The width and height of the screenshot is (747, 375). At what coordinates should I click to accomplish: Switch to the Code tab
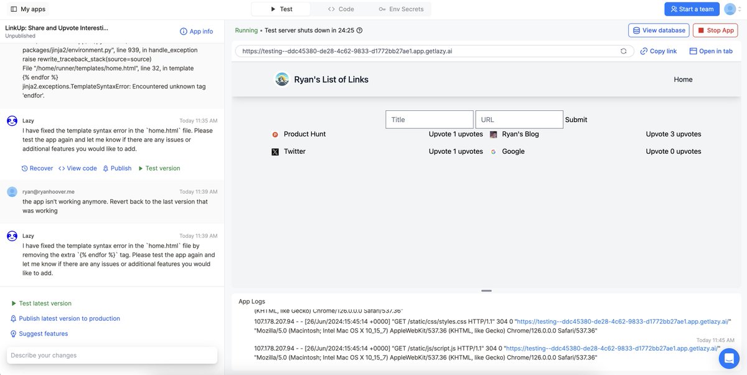pos(341,9)
